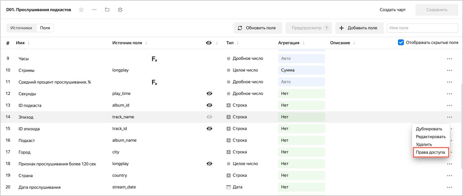463x196 pixels.
Task: Toggle hidden eye icon on the Эпизод row
Action: coord(209,117)
